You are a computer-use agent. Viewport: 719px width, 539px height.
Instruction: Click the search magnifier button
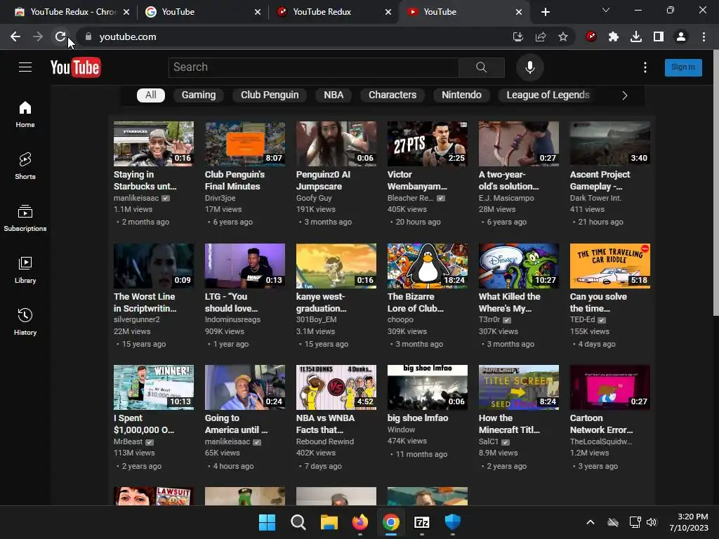[x=482, y=67]
